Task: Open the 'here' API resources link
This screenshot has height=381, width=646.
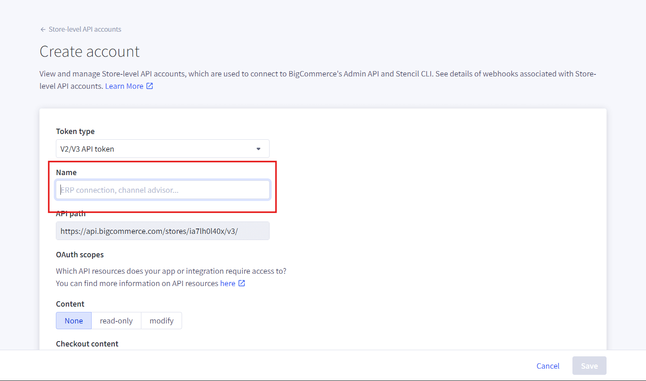Action: click(x=228, y=284)
